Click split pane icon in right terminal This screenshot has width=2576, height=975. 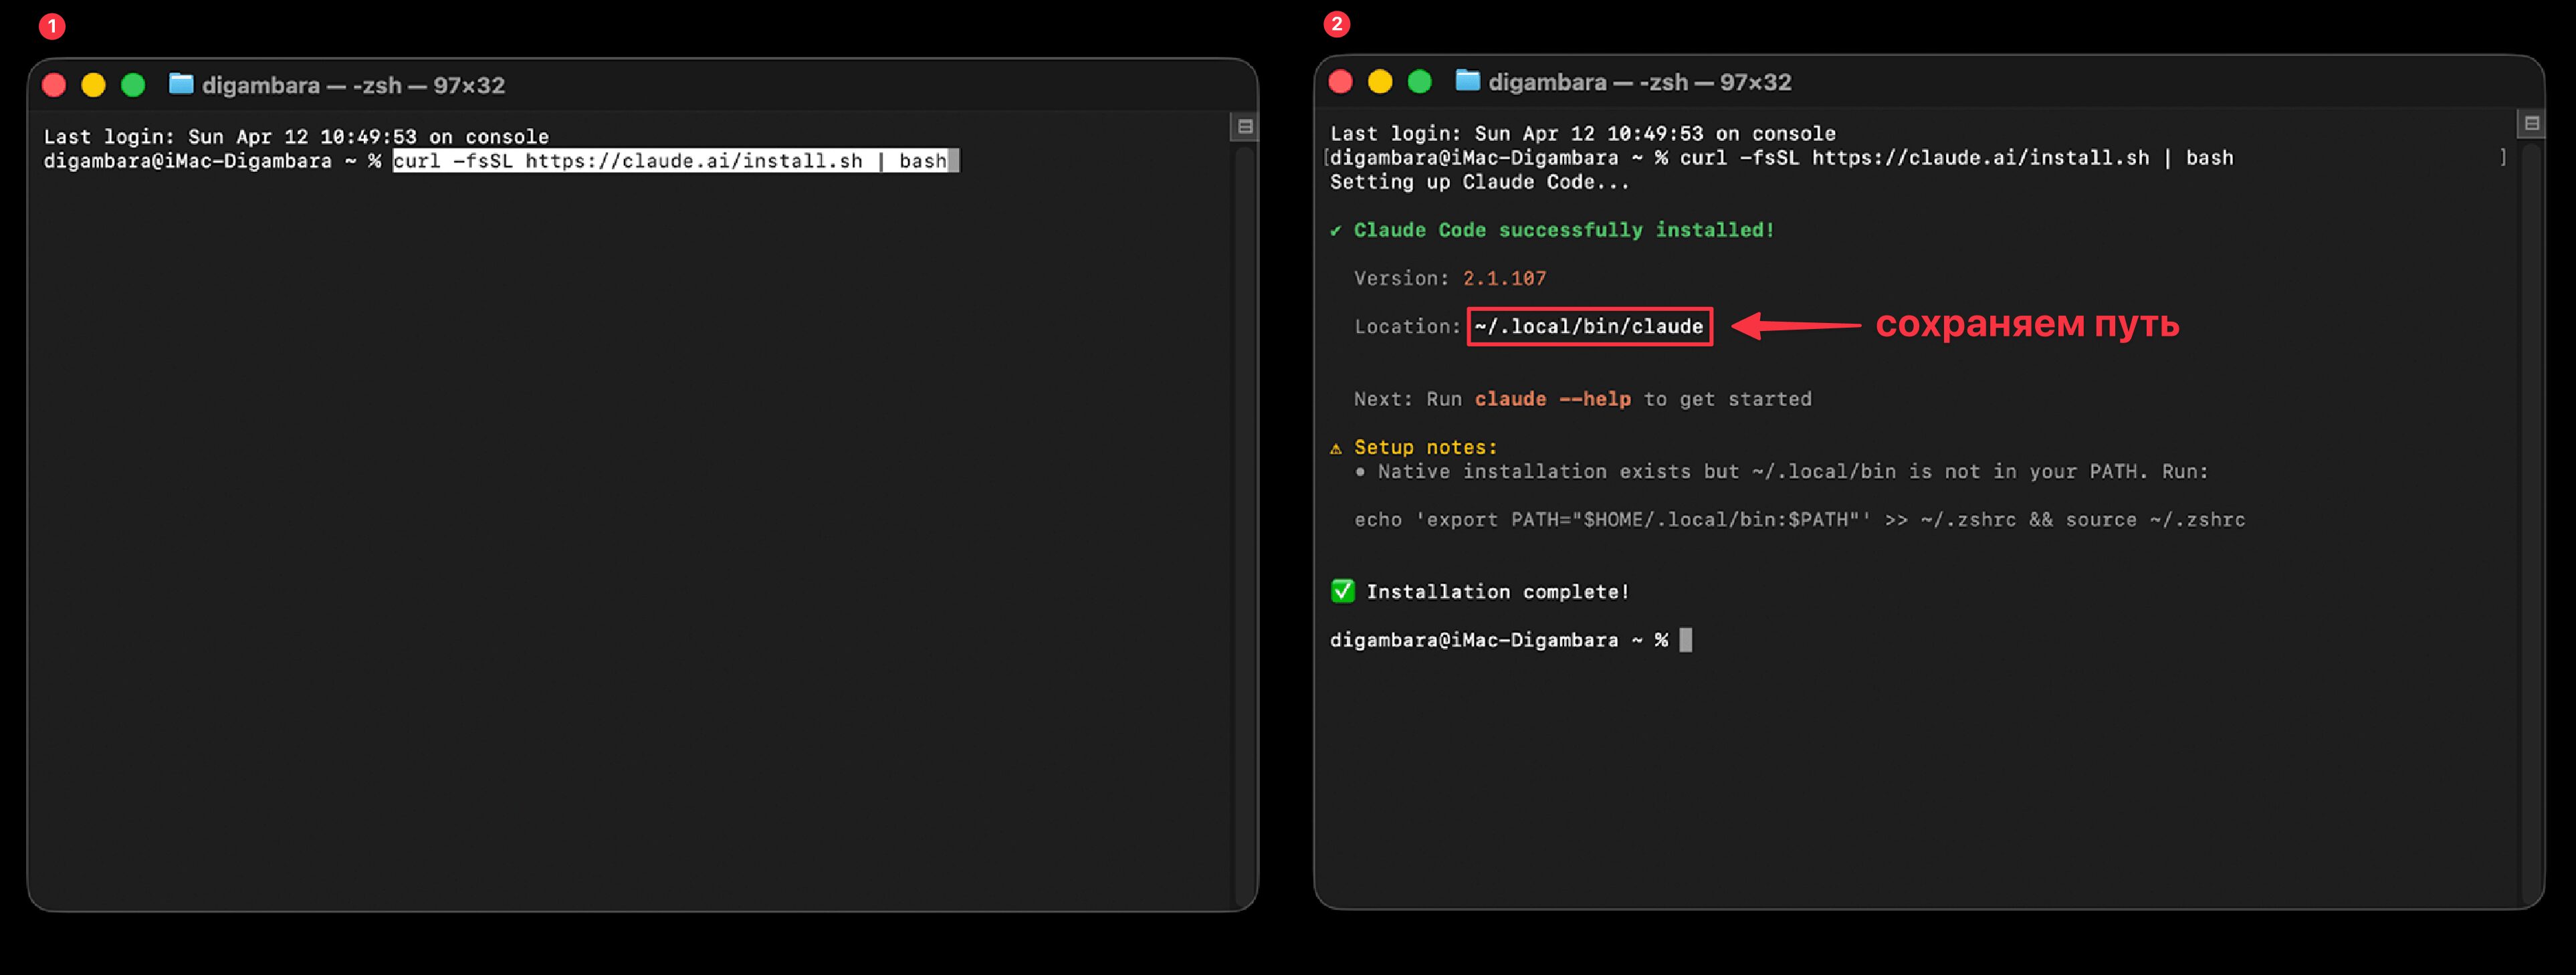click(2531, 124)
